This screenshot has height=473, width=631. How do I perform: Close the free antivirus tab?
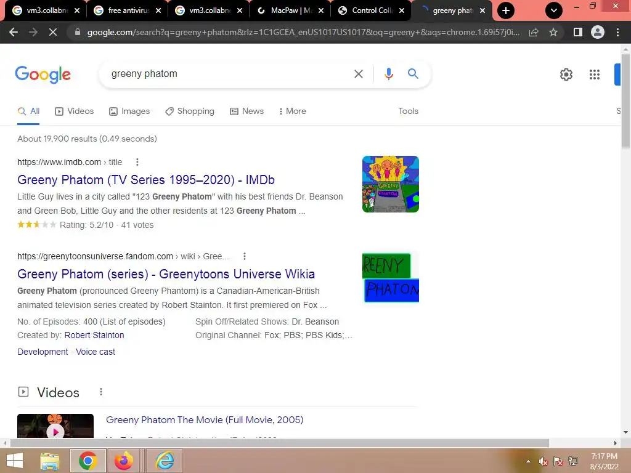pos(158,11)
